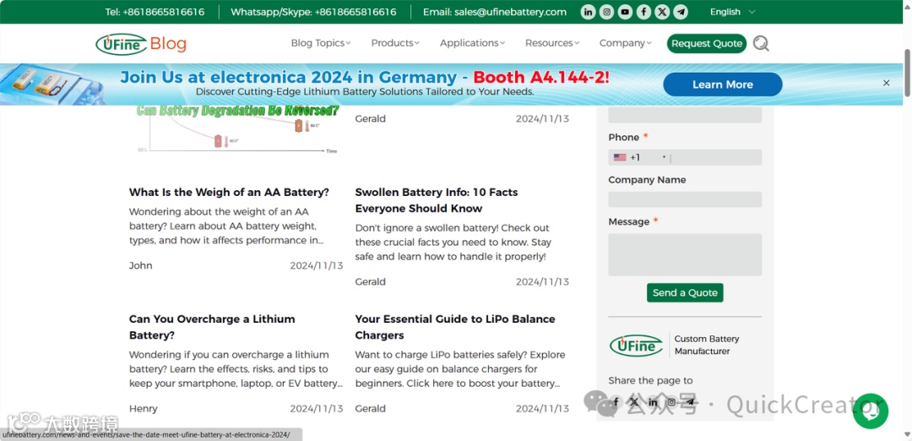Click the search magnifier icon in the navbar

coord(761,43)
